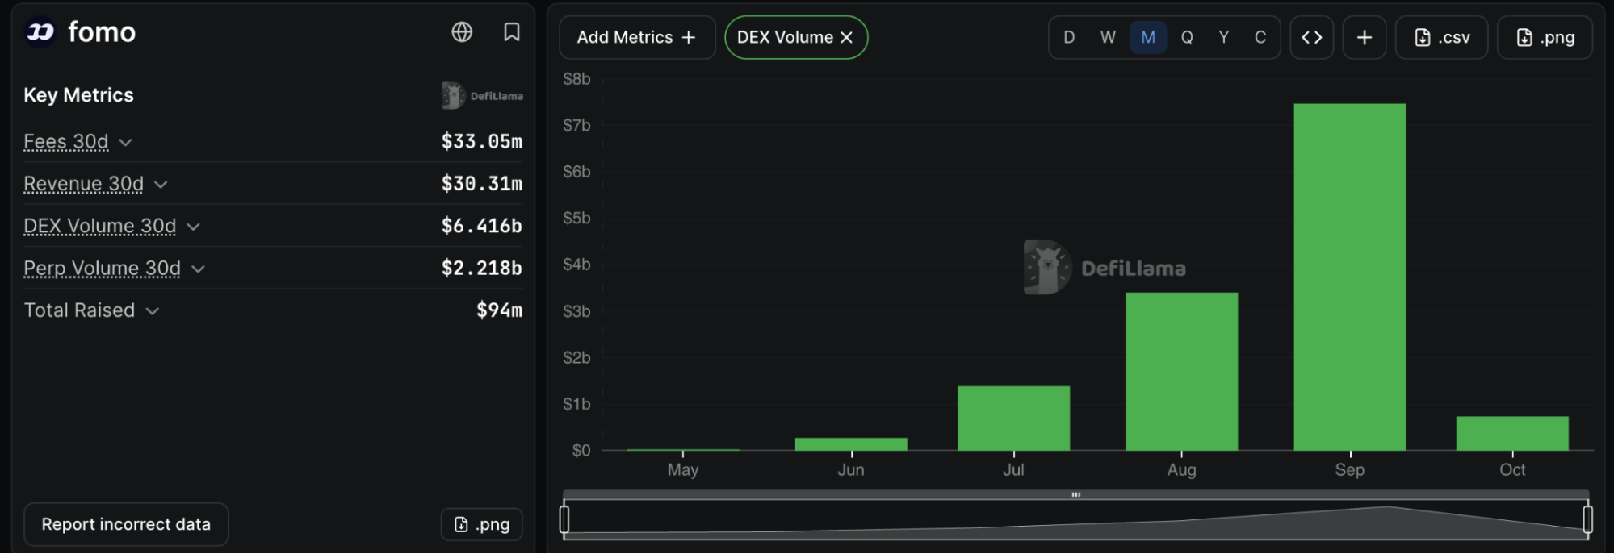Click the October volume bar
The height and width of the screenshot is (554, 1614).
[x=1512, y=433]
